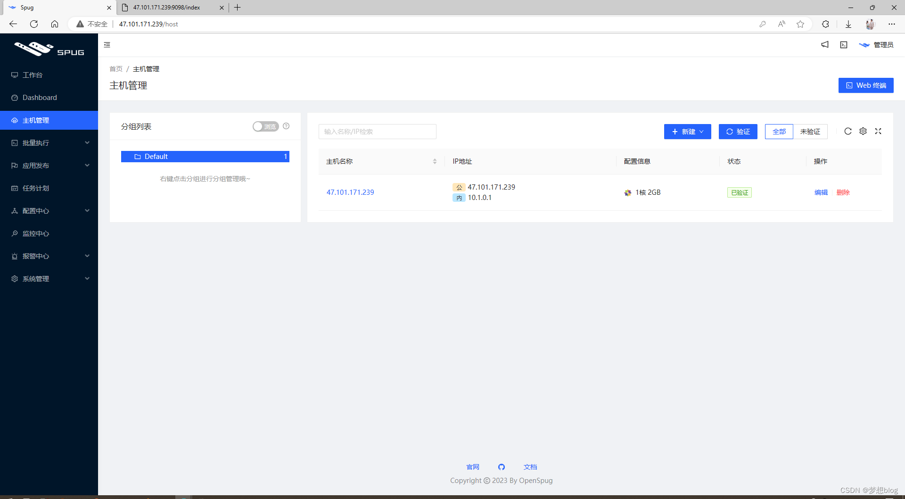Go back in browser history

click(x=13, y=24)
